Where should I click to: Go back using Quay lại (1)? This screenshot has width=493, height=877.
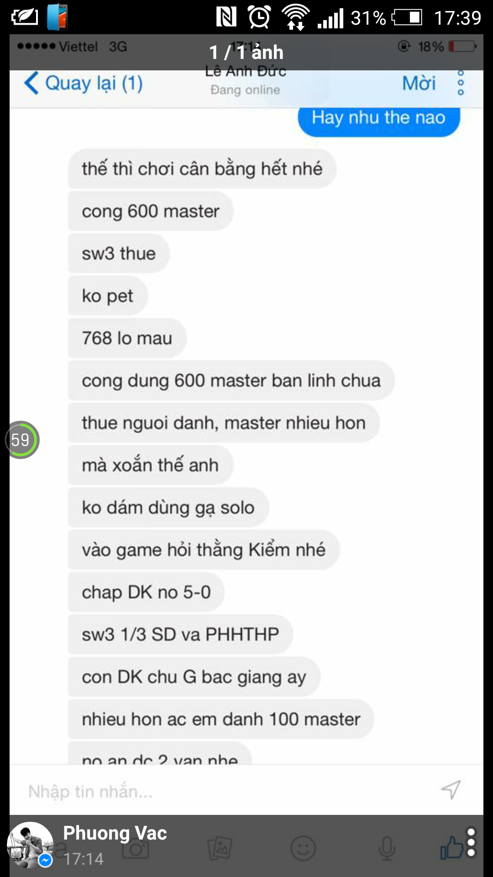(x=83, y=84)
